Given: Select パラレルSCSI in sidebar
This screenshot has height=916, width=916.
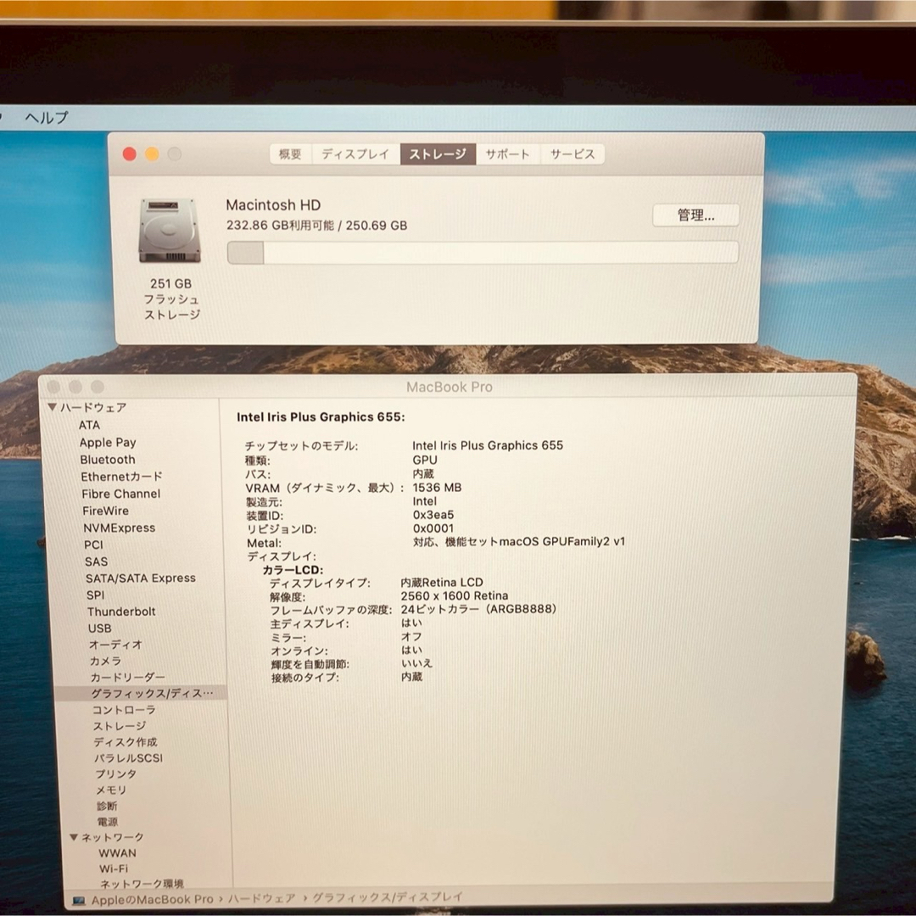Looking at the screenshot, I should tap(129, 757).
